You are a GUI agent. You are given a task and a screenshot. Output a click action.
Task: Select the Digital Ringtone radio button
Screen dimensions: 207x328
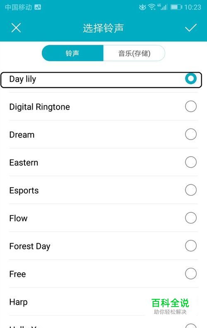(191, 106)
